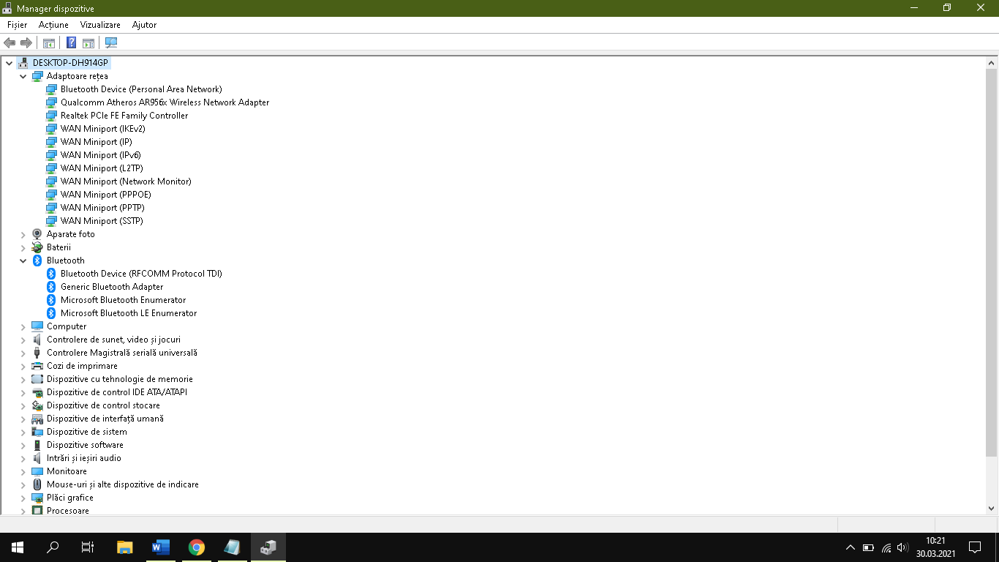This screenshot has width=999, height=562.
Task: Collapse the Bluetooth category
Action: tap(23, 261)
